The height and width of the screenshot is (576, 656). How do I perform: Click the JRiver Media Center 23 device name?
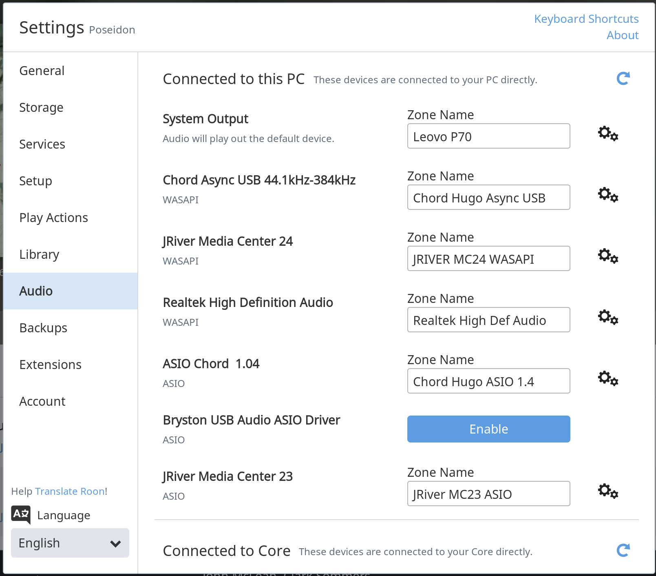tap(228, 476)
